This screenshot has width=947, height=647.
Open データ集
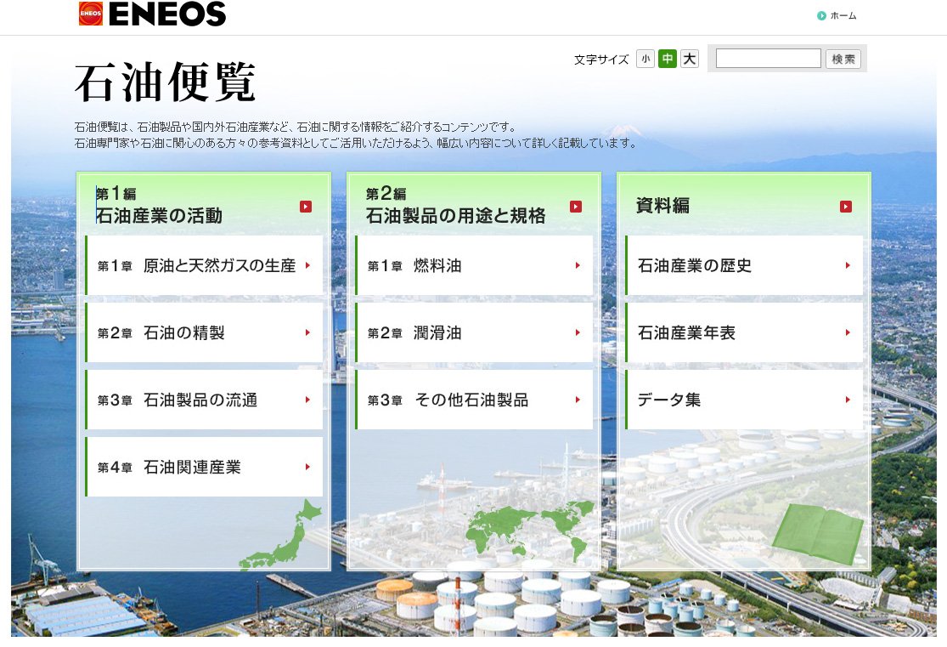pos(744,400)
